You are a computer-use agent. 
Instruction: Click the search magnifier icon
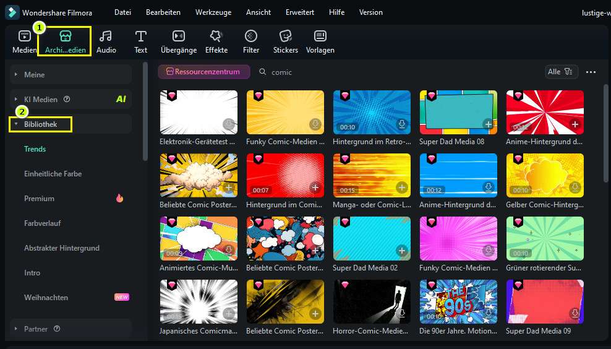click(263, 72)
